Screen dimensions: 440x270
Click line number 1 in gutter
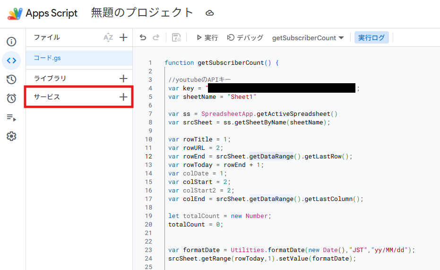pyautogui.click(x=150, y=62)
